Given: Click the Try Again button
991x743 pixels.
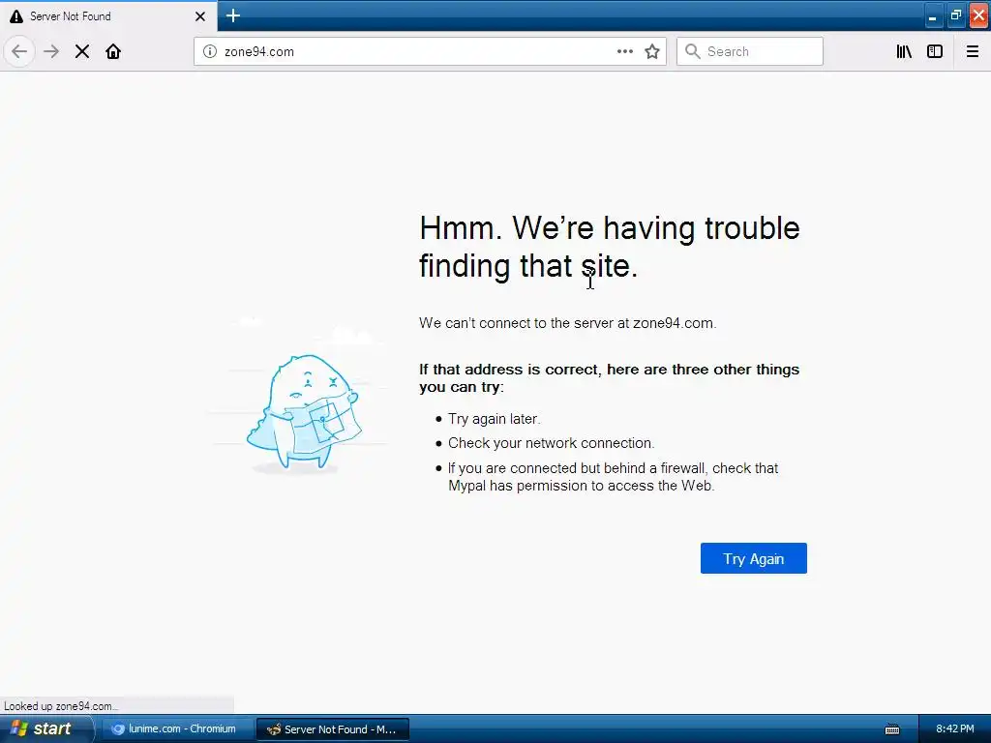Looking at the screenshot, I should coord(753,558).
